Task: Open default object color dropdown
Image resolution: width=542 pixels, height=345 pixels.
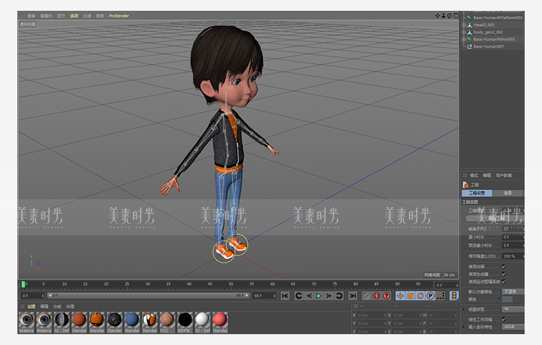Action: pos(513,292)
